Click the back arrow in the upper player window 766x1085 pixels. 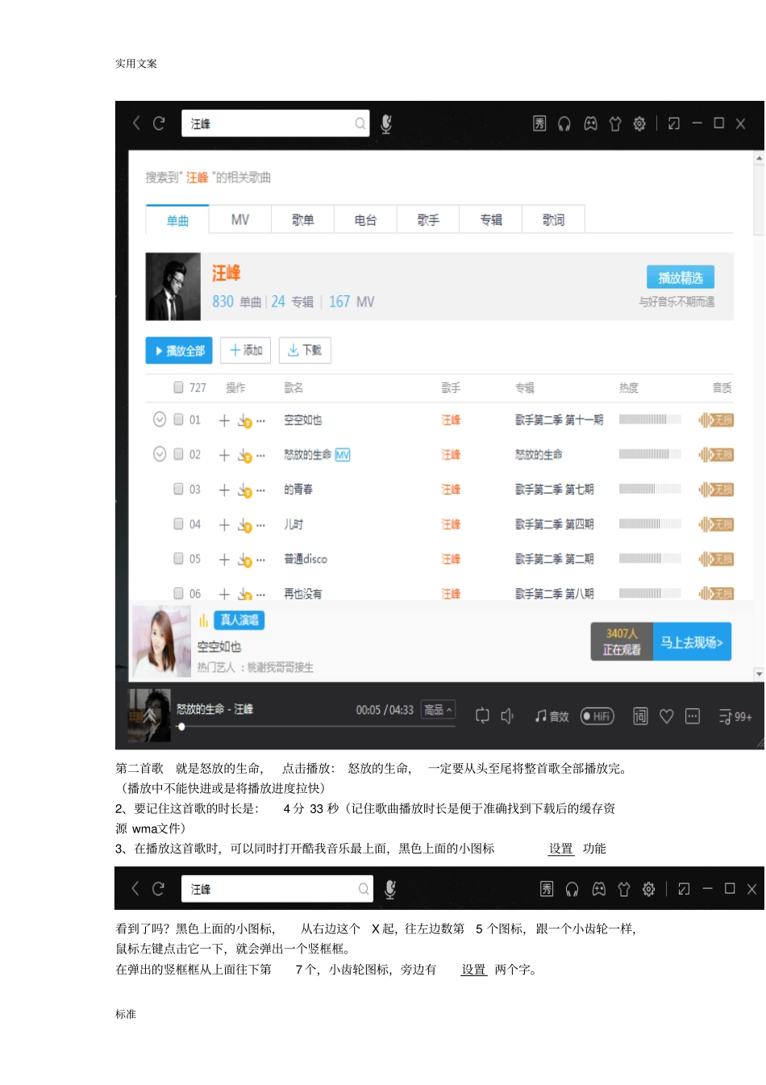(136, 123)
